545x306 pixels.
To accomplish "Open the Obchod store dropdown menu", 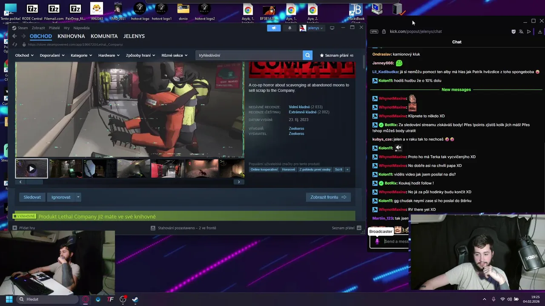I will click(24, 55).
